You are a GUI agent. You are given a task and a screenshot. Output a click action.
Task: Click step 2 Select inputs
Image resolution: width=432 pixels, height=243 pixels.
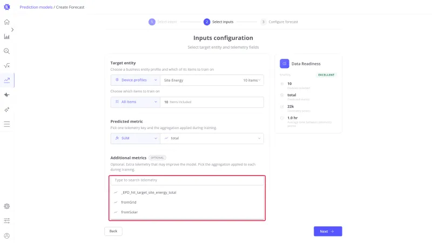pos(219,22)
